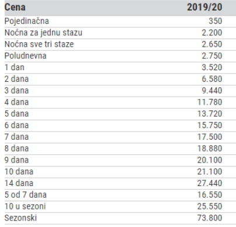The width and height of the screenshot is (236, 227).
Task: Select the 14 dana price 27.440
Action: [x=210, y=183]
